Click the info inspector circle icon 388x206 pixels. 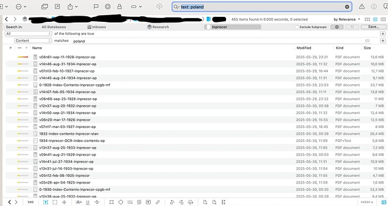pyautogui.click(x=374, y=7)
